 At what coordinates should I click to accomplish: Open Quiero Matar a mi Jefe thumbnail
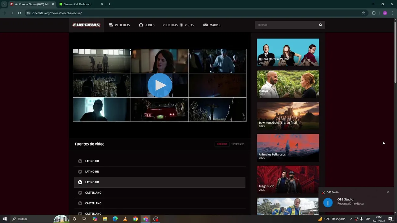[x=288, y=52]
